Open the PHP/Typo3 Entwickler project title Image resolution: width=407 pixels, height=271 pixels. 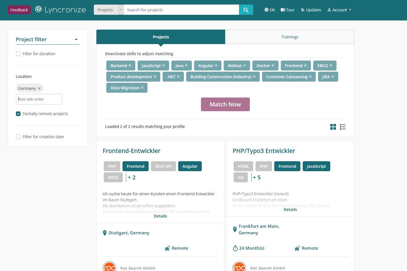pos(264,151)
